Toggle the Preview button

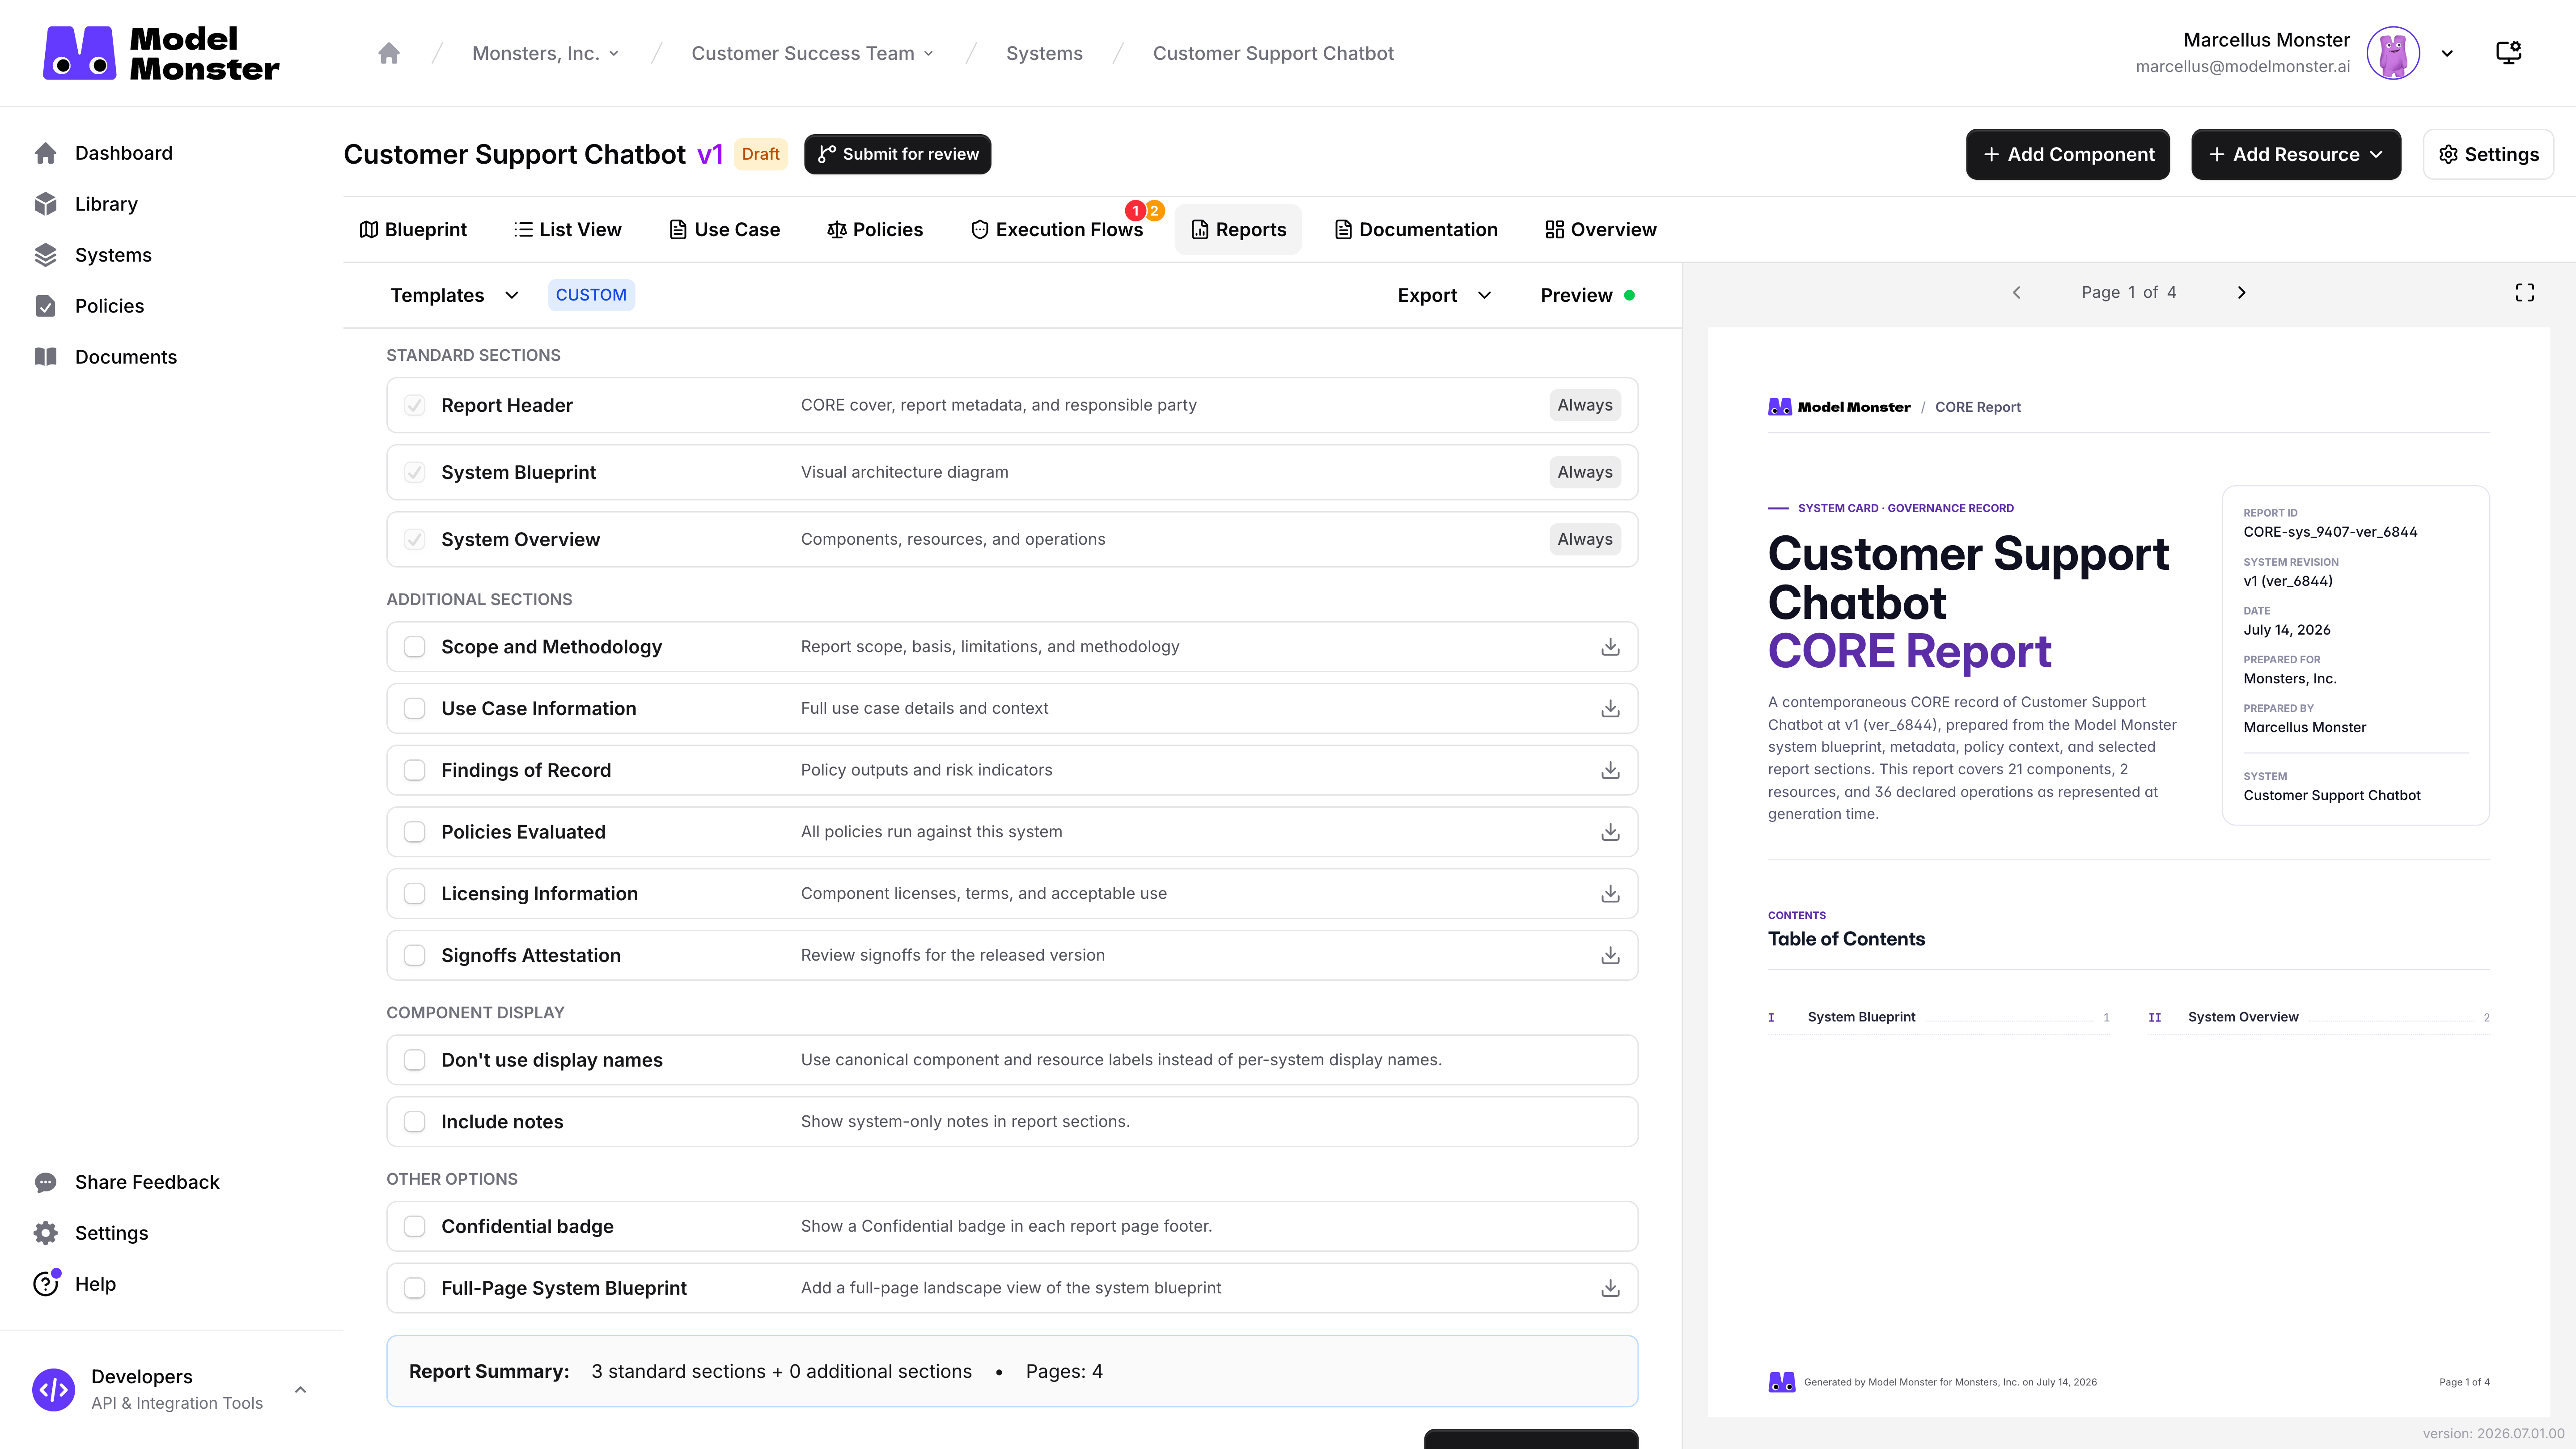point(1587,295)
